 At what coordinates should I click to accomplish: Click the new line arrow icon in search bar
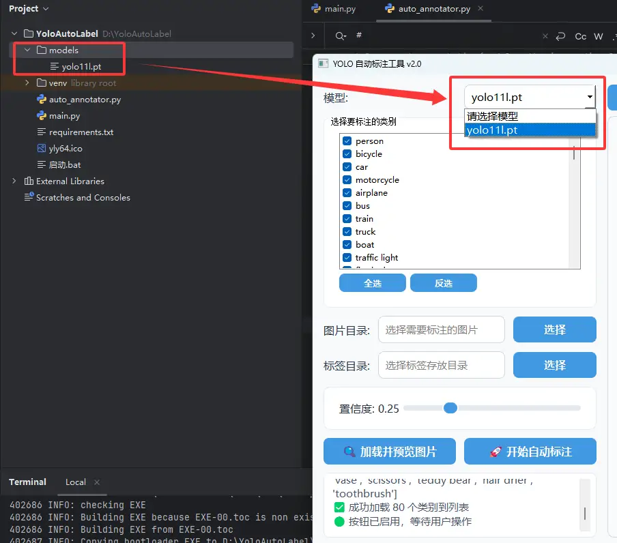561,36
